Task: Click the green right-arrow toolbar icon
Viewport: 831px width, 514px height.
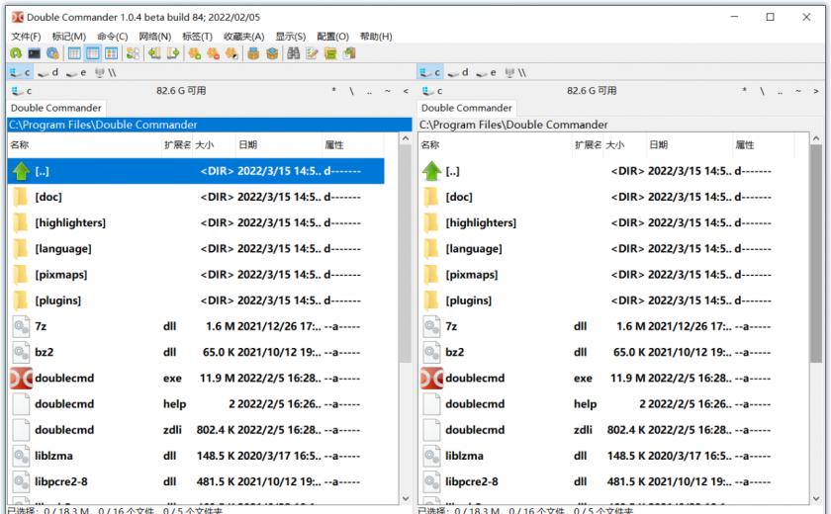Action: point(173,53)
